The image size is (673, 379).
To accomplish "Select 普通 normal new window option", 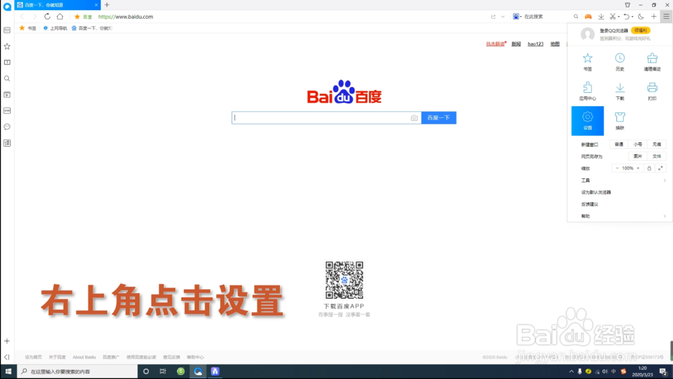I will coord(618,144).
